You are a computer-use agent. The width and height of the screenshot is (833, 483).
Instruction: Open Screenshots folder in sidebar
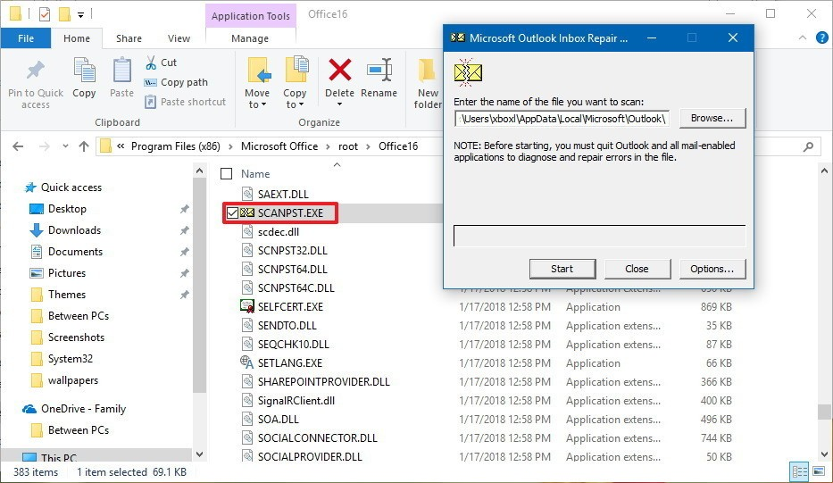point(76,337)
